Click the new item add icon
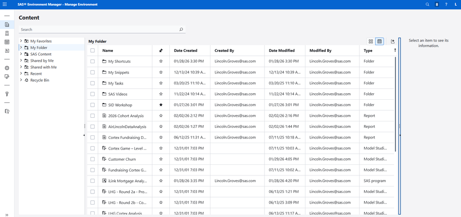 [393, 42]
